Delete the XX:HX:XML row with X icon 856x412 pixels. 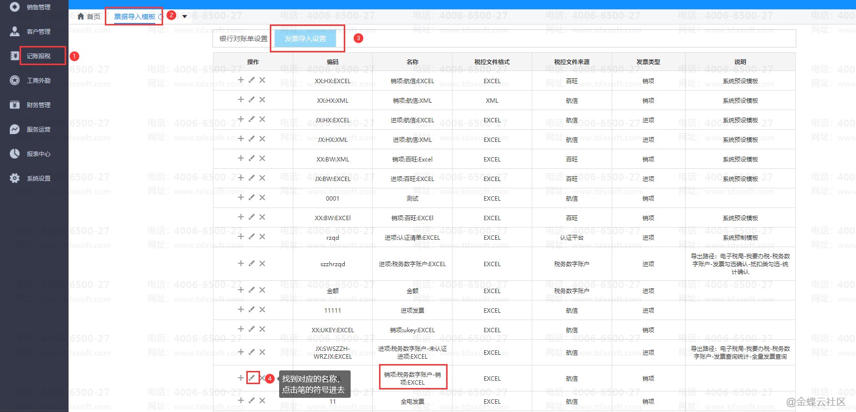262,100
